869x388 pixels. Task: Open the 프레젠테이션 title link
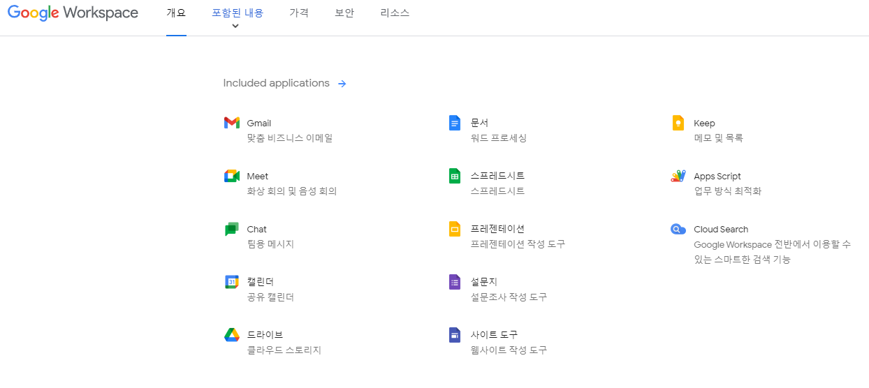pos(497,229)
